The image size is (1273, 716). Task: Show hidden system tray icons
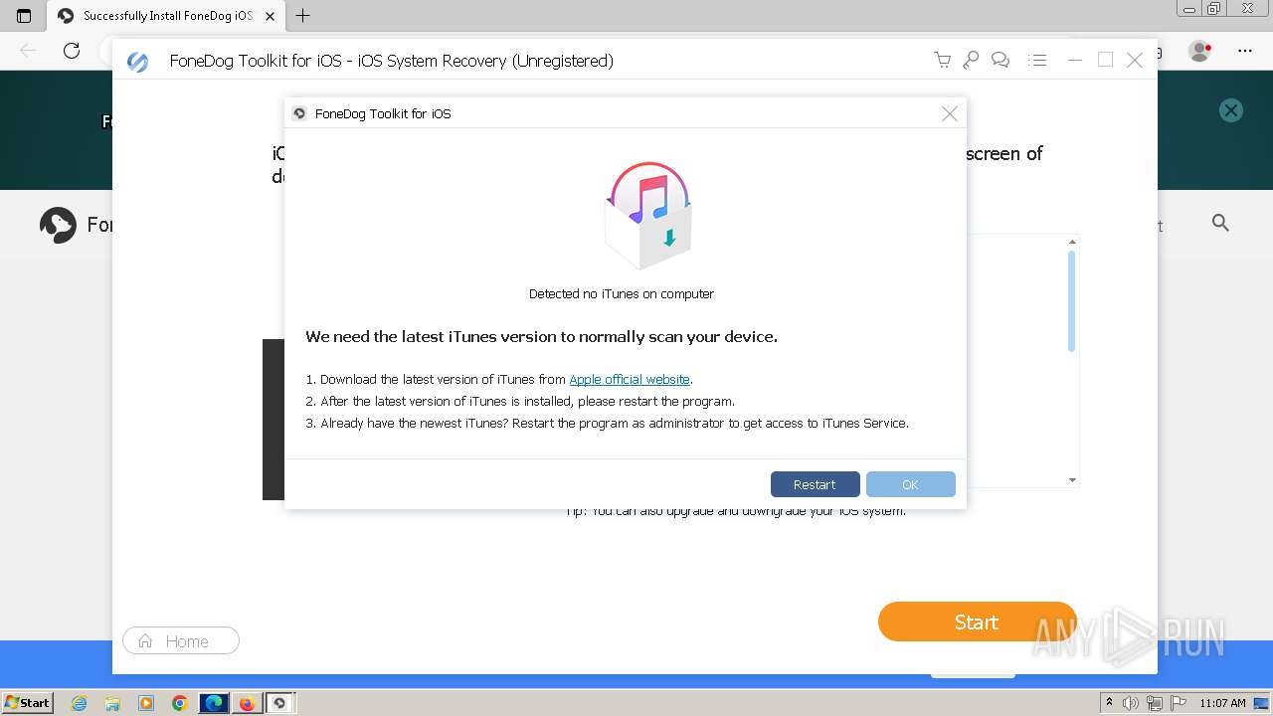tap(1109, 703)
